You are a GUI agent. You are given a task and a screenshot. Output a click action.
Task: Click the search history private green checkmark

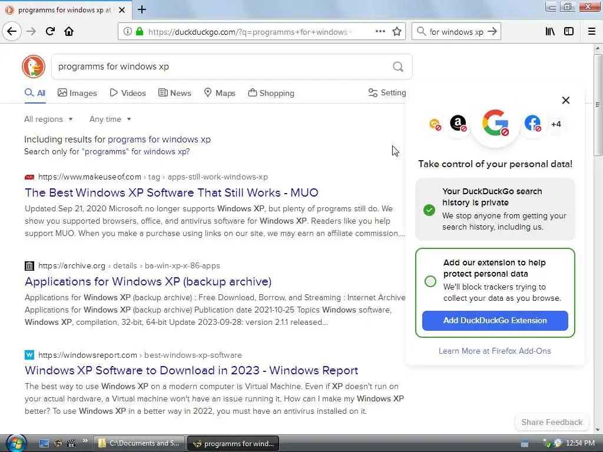429,210
